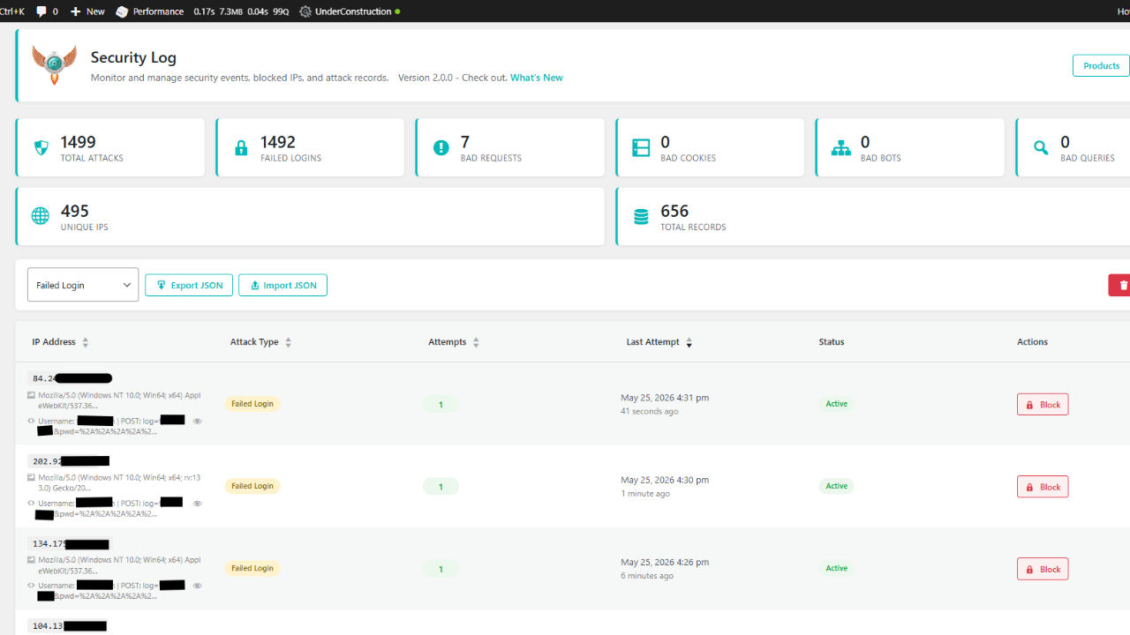Image resolution: width=1130 pixels, height=635 pixels.
Task: Open the Failed Login filter dropdown
Action: pos(83,285)
